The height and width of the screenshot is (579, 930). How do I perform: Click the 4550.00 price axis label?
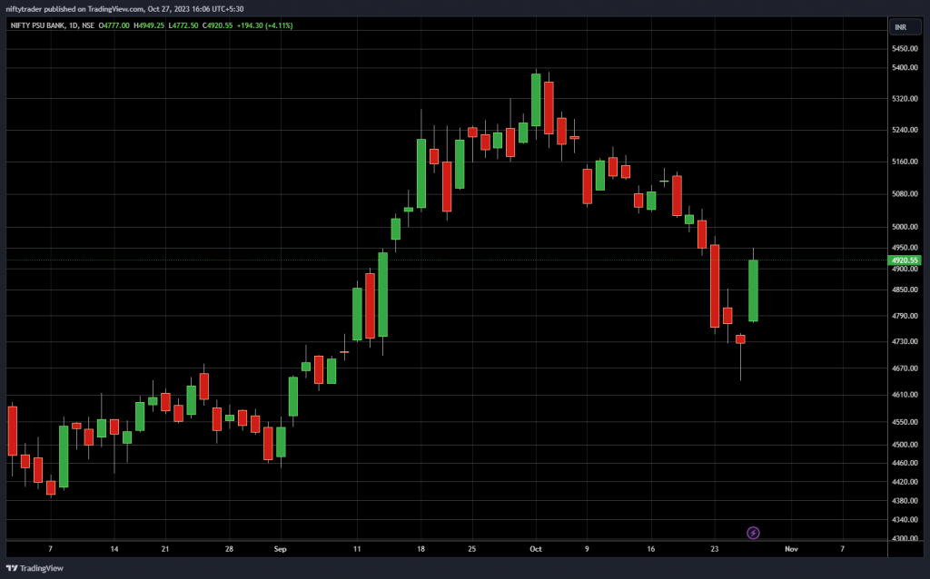(905, 422)
